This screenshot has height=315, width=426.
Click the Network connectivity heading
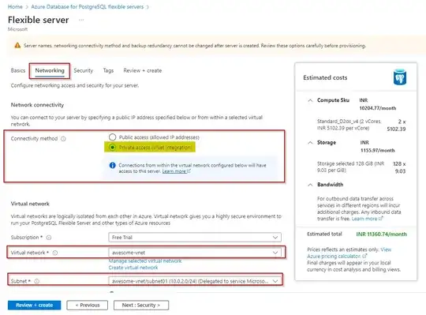[37, 105]
